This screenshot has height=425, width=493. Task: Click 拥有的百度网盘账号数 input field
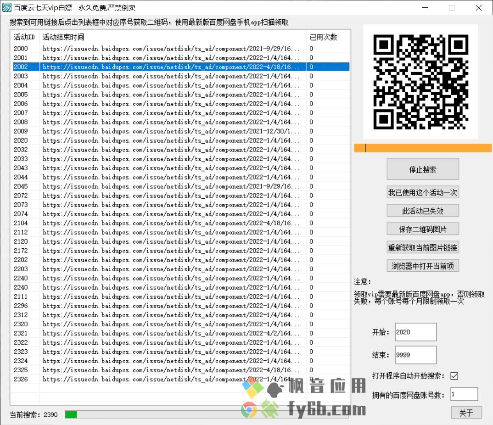[465, 394]
